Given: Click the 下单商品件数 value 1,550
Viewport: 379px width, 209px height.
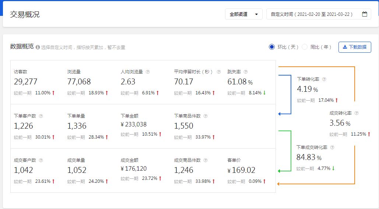Looking at the screenshot, I should coord(183,126).
